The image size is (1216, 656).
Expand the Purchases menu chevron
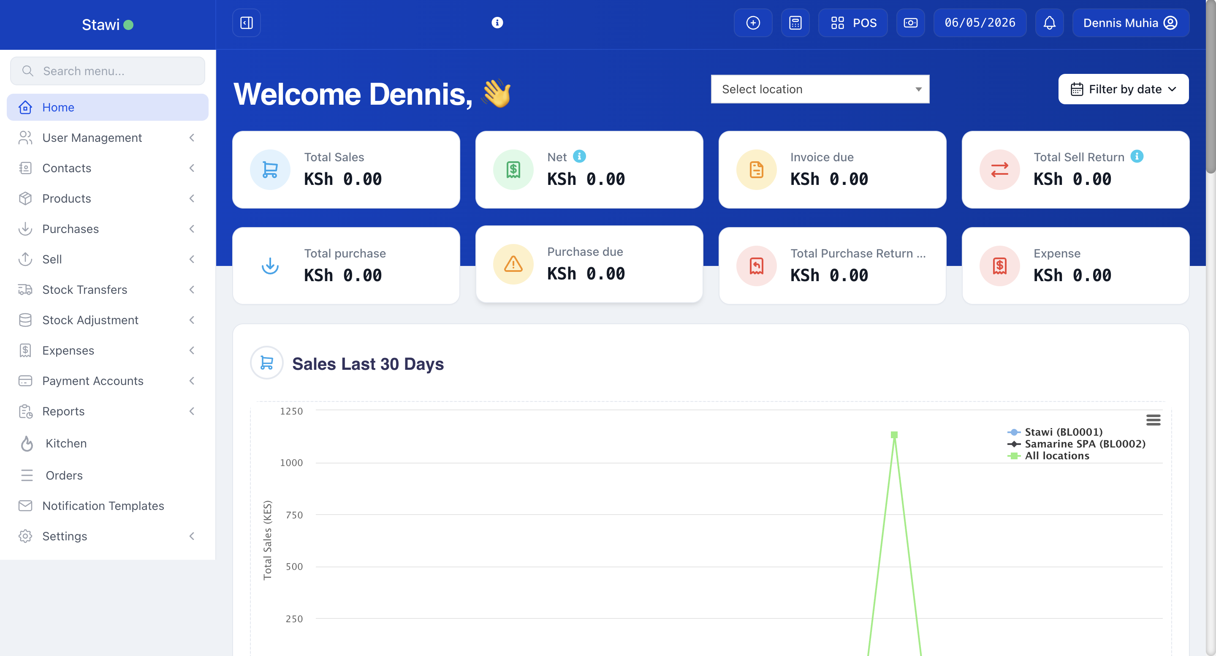192,229
